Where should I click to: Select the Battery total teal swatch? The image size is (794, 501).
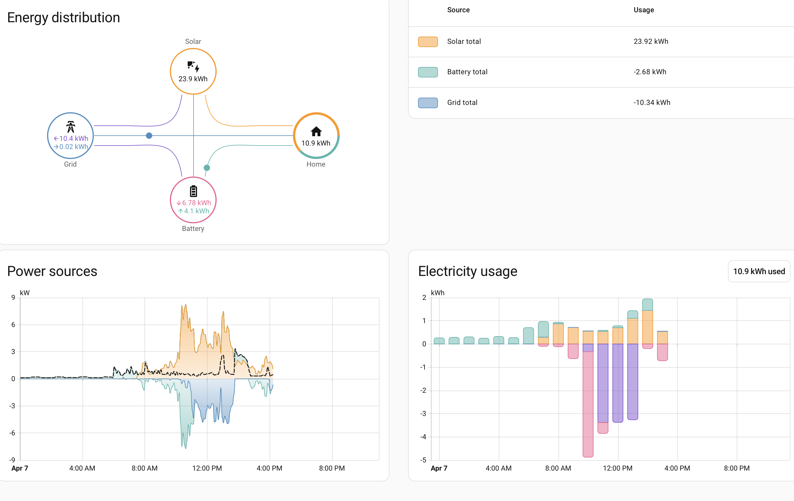[428, 72]
